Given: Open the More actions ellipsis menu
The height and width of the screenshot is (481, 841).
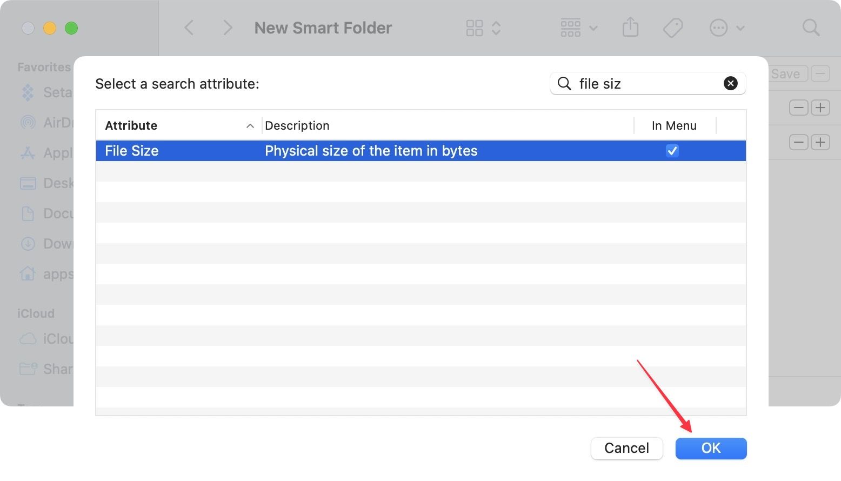Looking at the screenshot, I should [x=726, y=28].
